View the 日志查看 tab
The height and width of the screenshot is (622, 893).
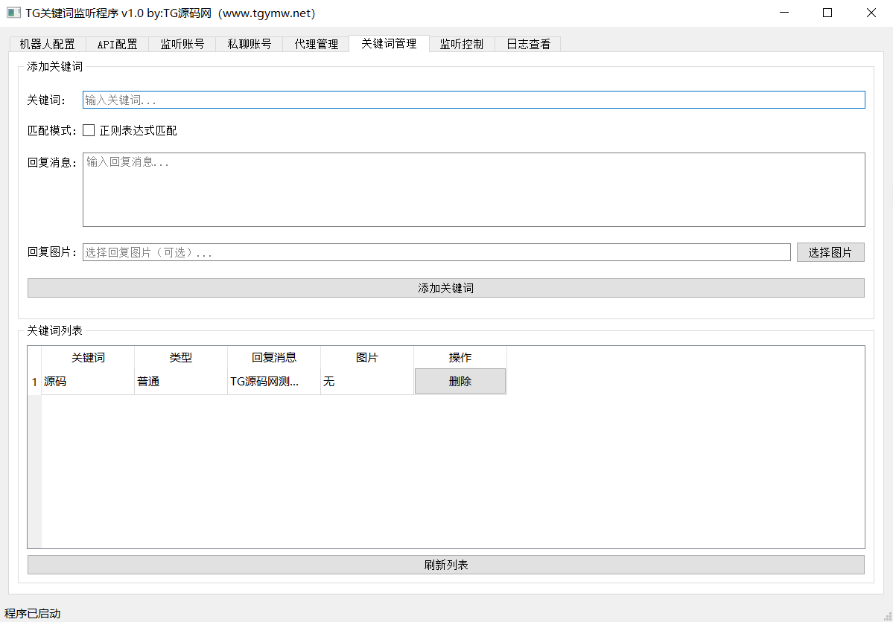coord(528,44)
